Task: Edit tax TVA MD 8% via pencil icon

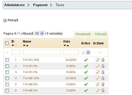Action: (98, 84)
